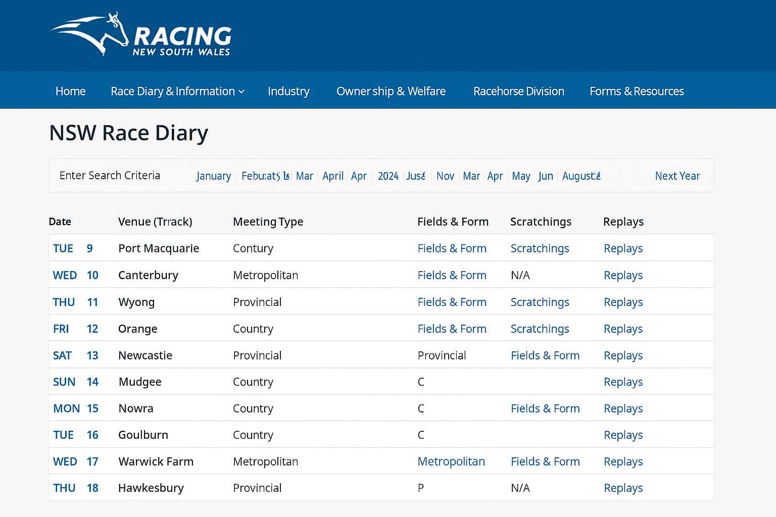Open Fields & Form for Orange

[x=452, y=329]
